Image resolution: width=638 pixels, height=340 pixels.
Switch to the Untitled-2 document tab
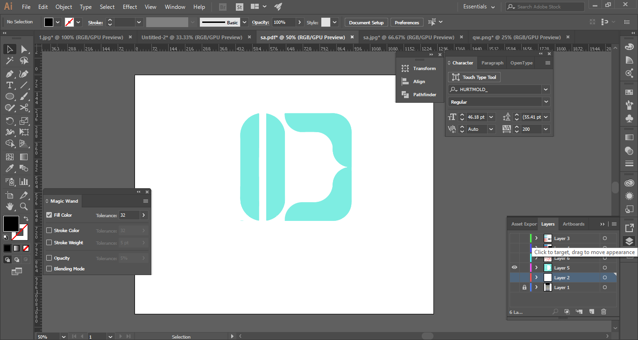pyautogui.click(x=191, y=37)
